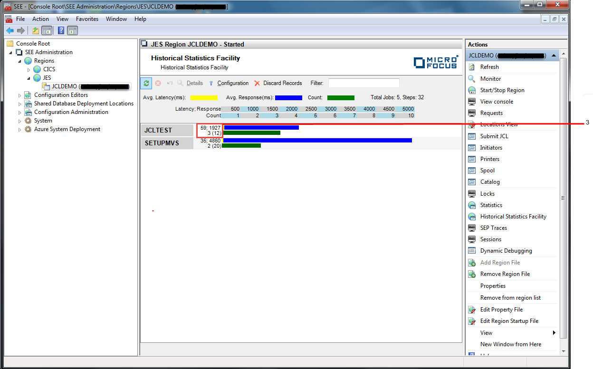612x369 pixels.
Task: Open the View menu in menu bar
Action: coord(62,19)
